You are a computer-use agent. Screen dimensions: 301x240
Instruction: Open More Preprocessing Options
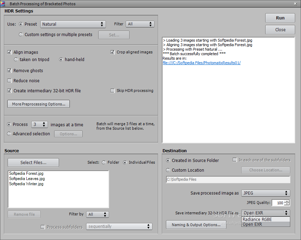(39, 104)
